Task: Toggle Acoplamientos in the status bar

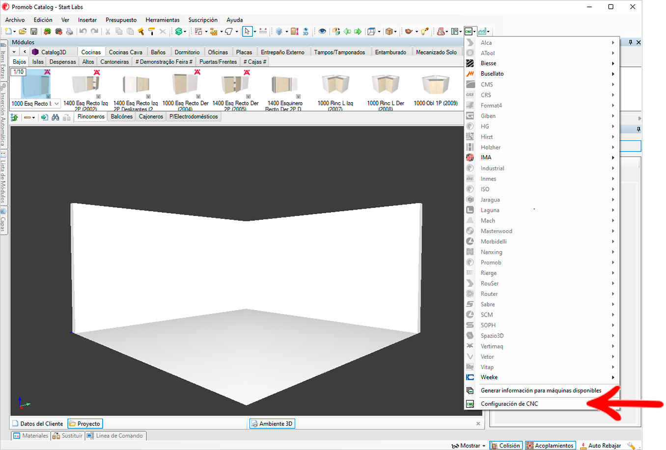Action: (550, 446)
